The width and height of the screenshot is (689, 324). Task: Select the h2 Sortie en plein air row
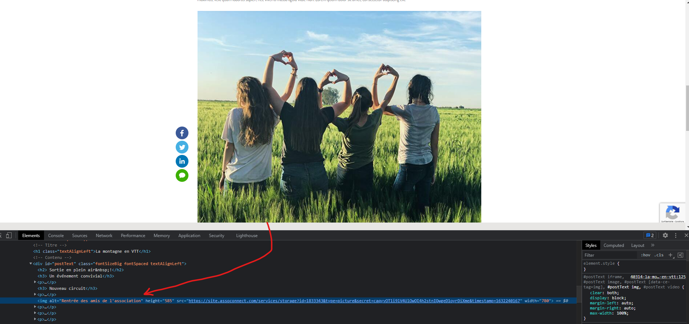[x=80, y=270]
